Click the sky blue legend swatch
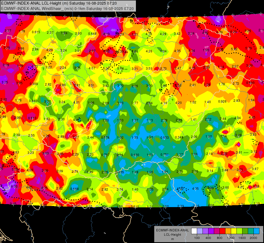 [256, 231]
